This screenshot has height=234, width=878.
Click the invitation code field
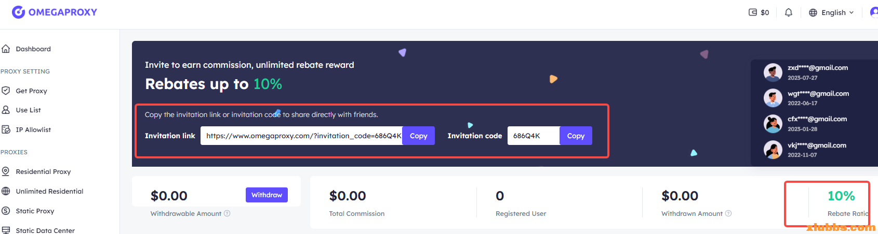533,136
